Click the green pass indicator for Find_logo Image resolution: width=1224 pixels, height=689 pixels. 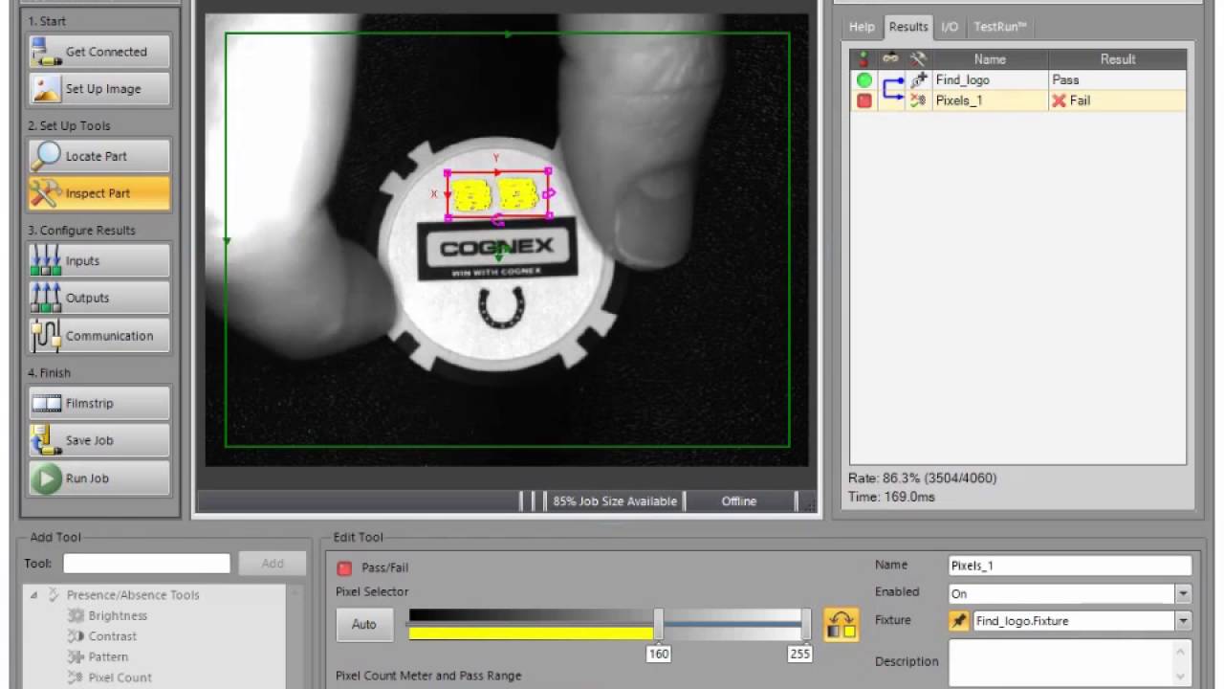864,80
